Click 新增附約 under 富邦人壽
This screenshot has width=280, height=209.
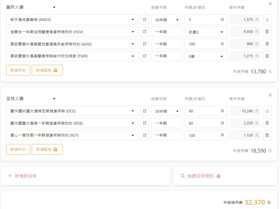pyautogui.click(x=18, y=70)
